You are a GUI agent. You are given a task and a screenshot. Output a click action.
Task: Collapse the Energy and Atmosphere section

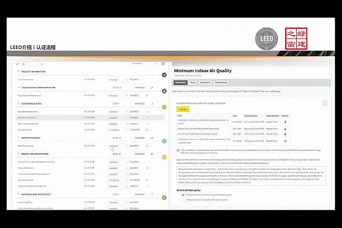click(x=18, y=154)
